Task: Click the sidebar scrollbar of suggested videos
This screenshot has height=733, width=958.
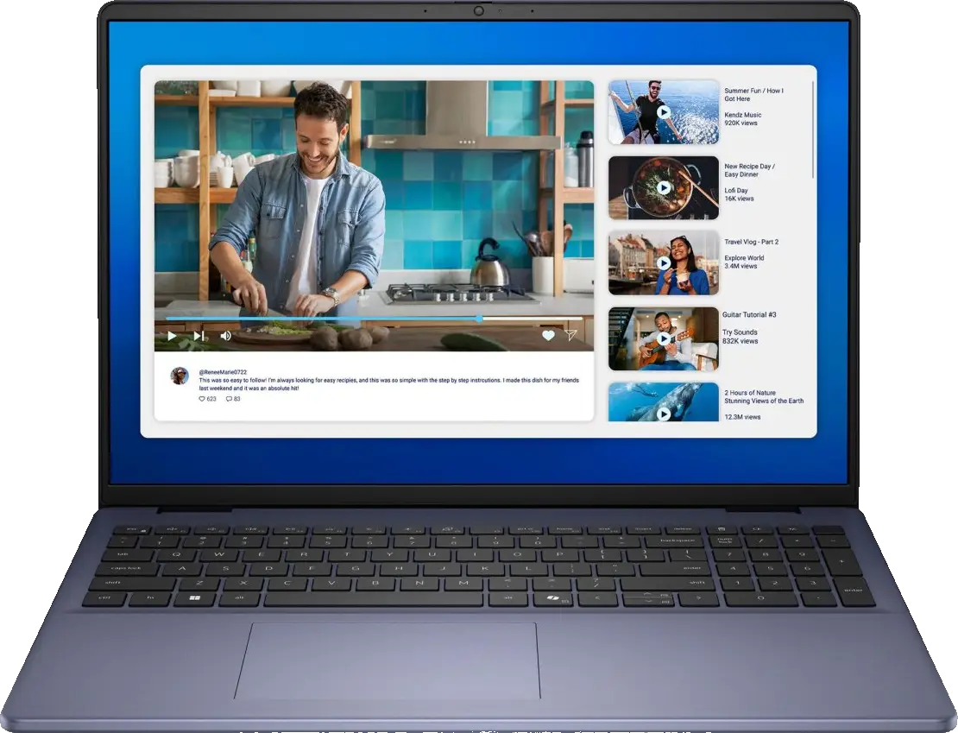Action: click(x=812, y=130)
